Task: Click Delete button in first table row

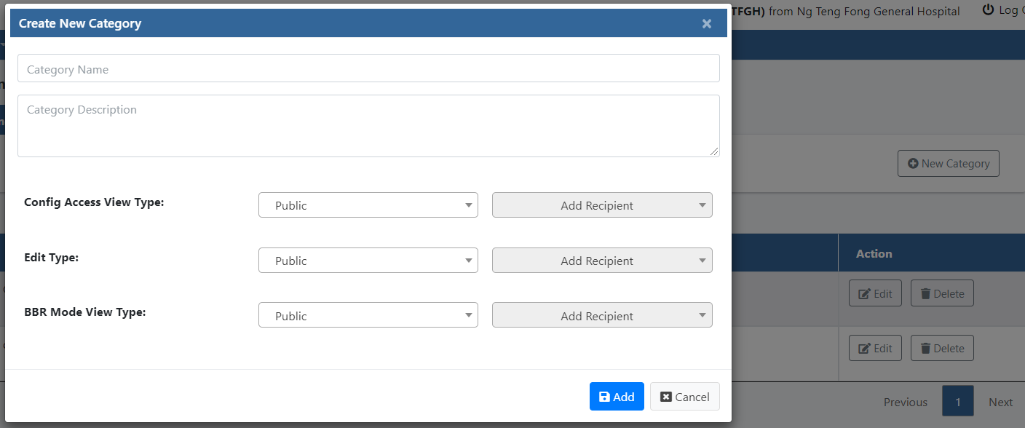Action: 942,294
